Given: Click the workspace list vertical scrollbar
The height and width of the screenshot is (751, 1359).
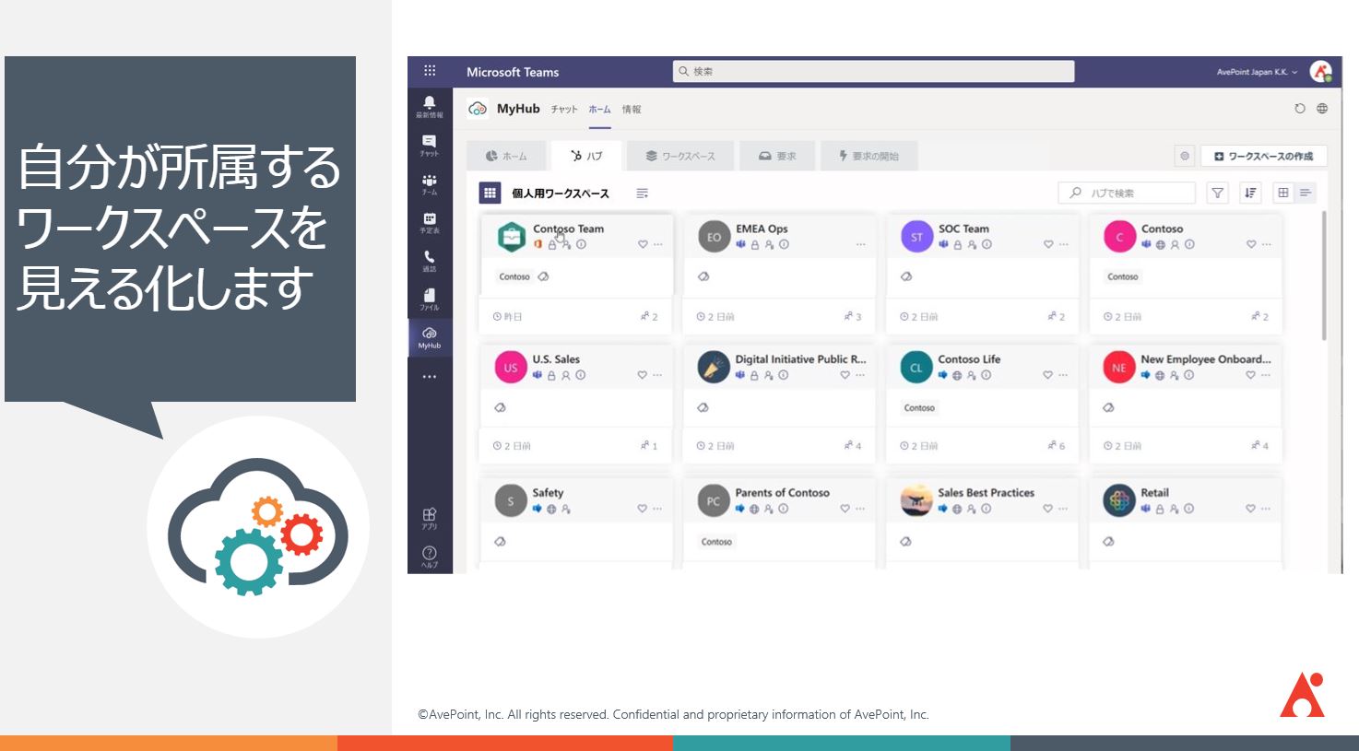Looking at the screenshot, I should coord(1324,276).
